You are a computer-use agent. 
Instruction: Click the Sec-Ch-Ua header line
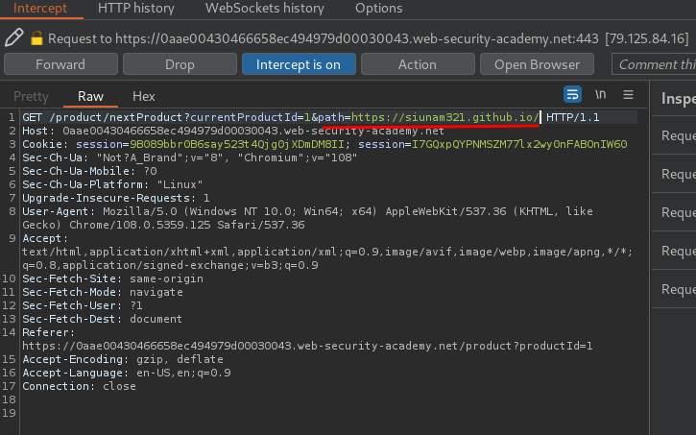189,157
